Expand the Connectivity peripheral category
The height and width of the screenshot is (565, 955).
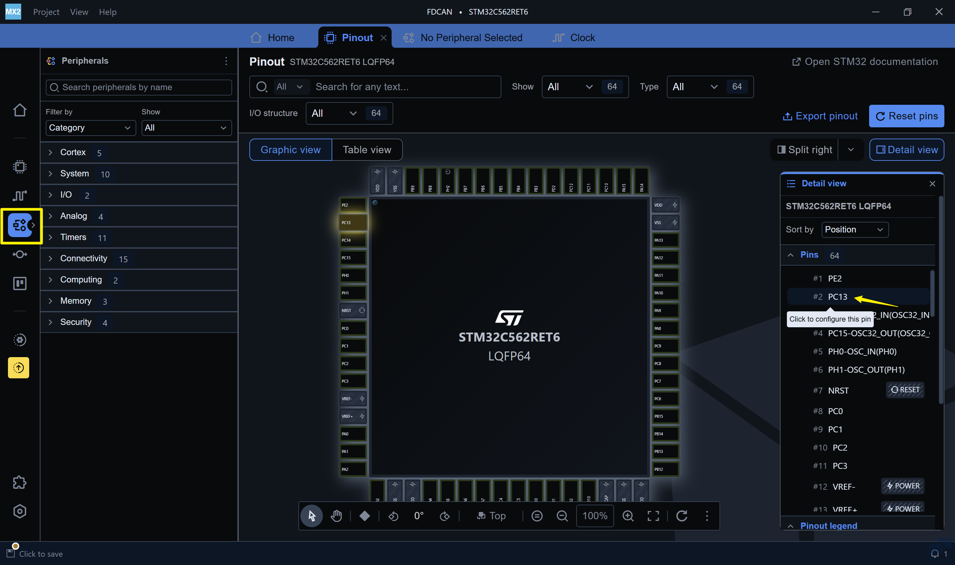139,259
